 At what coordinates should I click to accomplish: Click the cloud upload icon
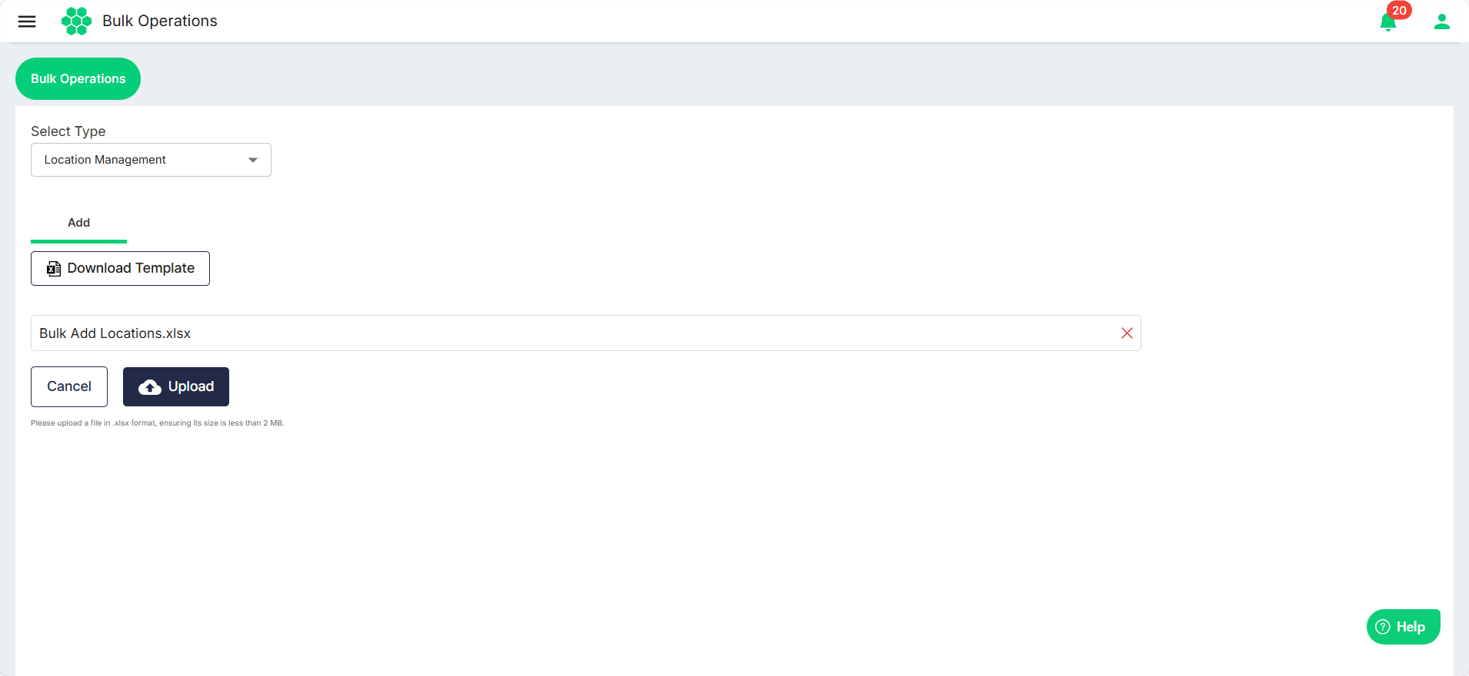(150, 387)
